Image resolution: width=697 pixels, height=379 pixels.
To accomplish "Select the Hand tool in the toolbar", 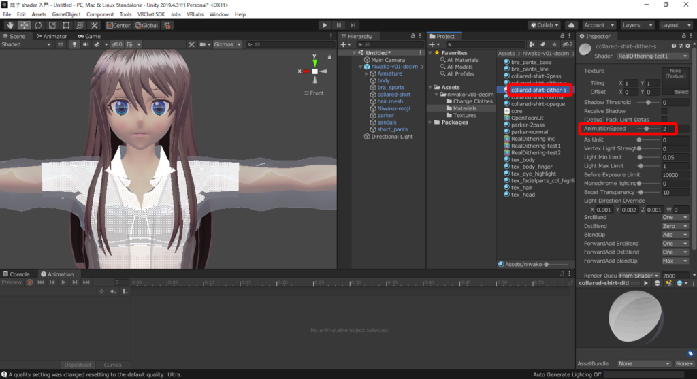I will 10,25.
